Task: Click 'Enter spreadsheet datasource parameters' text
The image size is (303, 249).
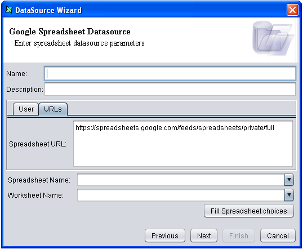Action: point(79,43)
